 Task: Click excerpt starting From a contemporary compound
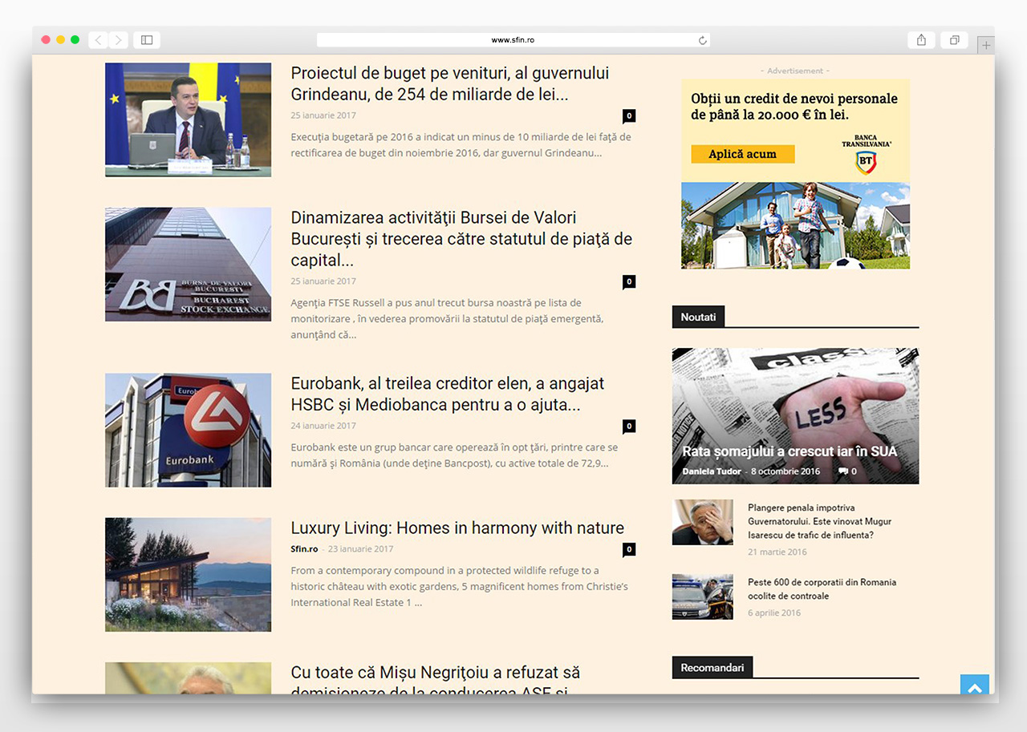pos(459,586)
